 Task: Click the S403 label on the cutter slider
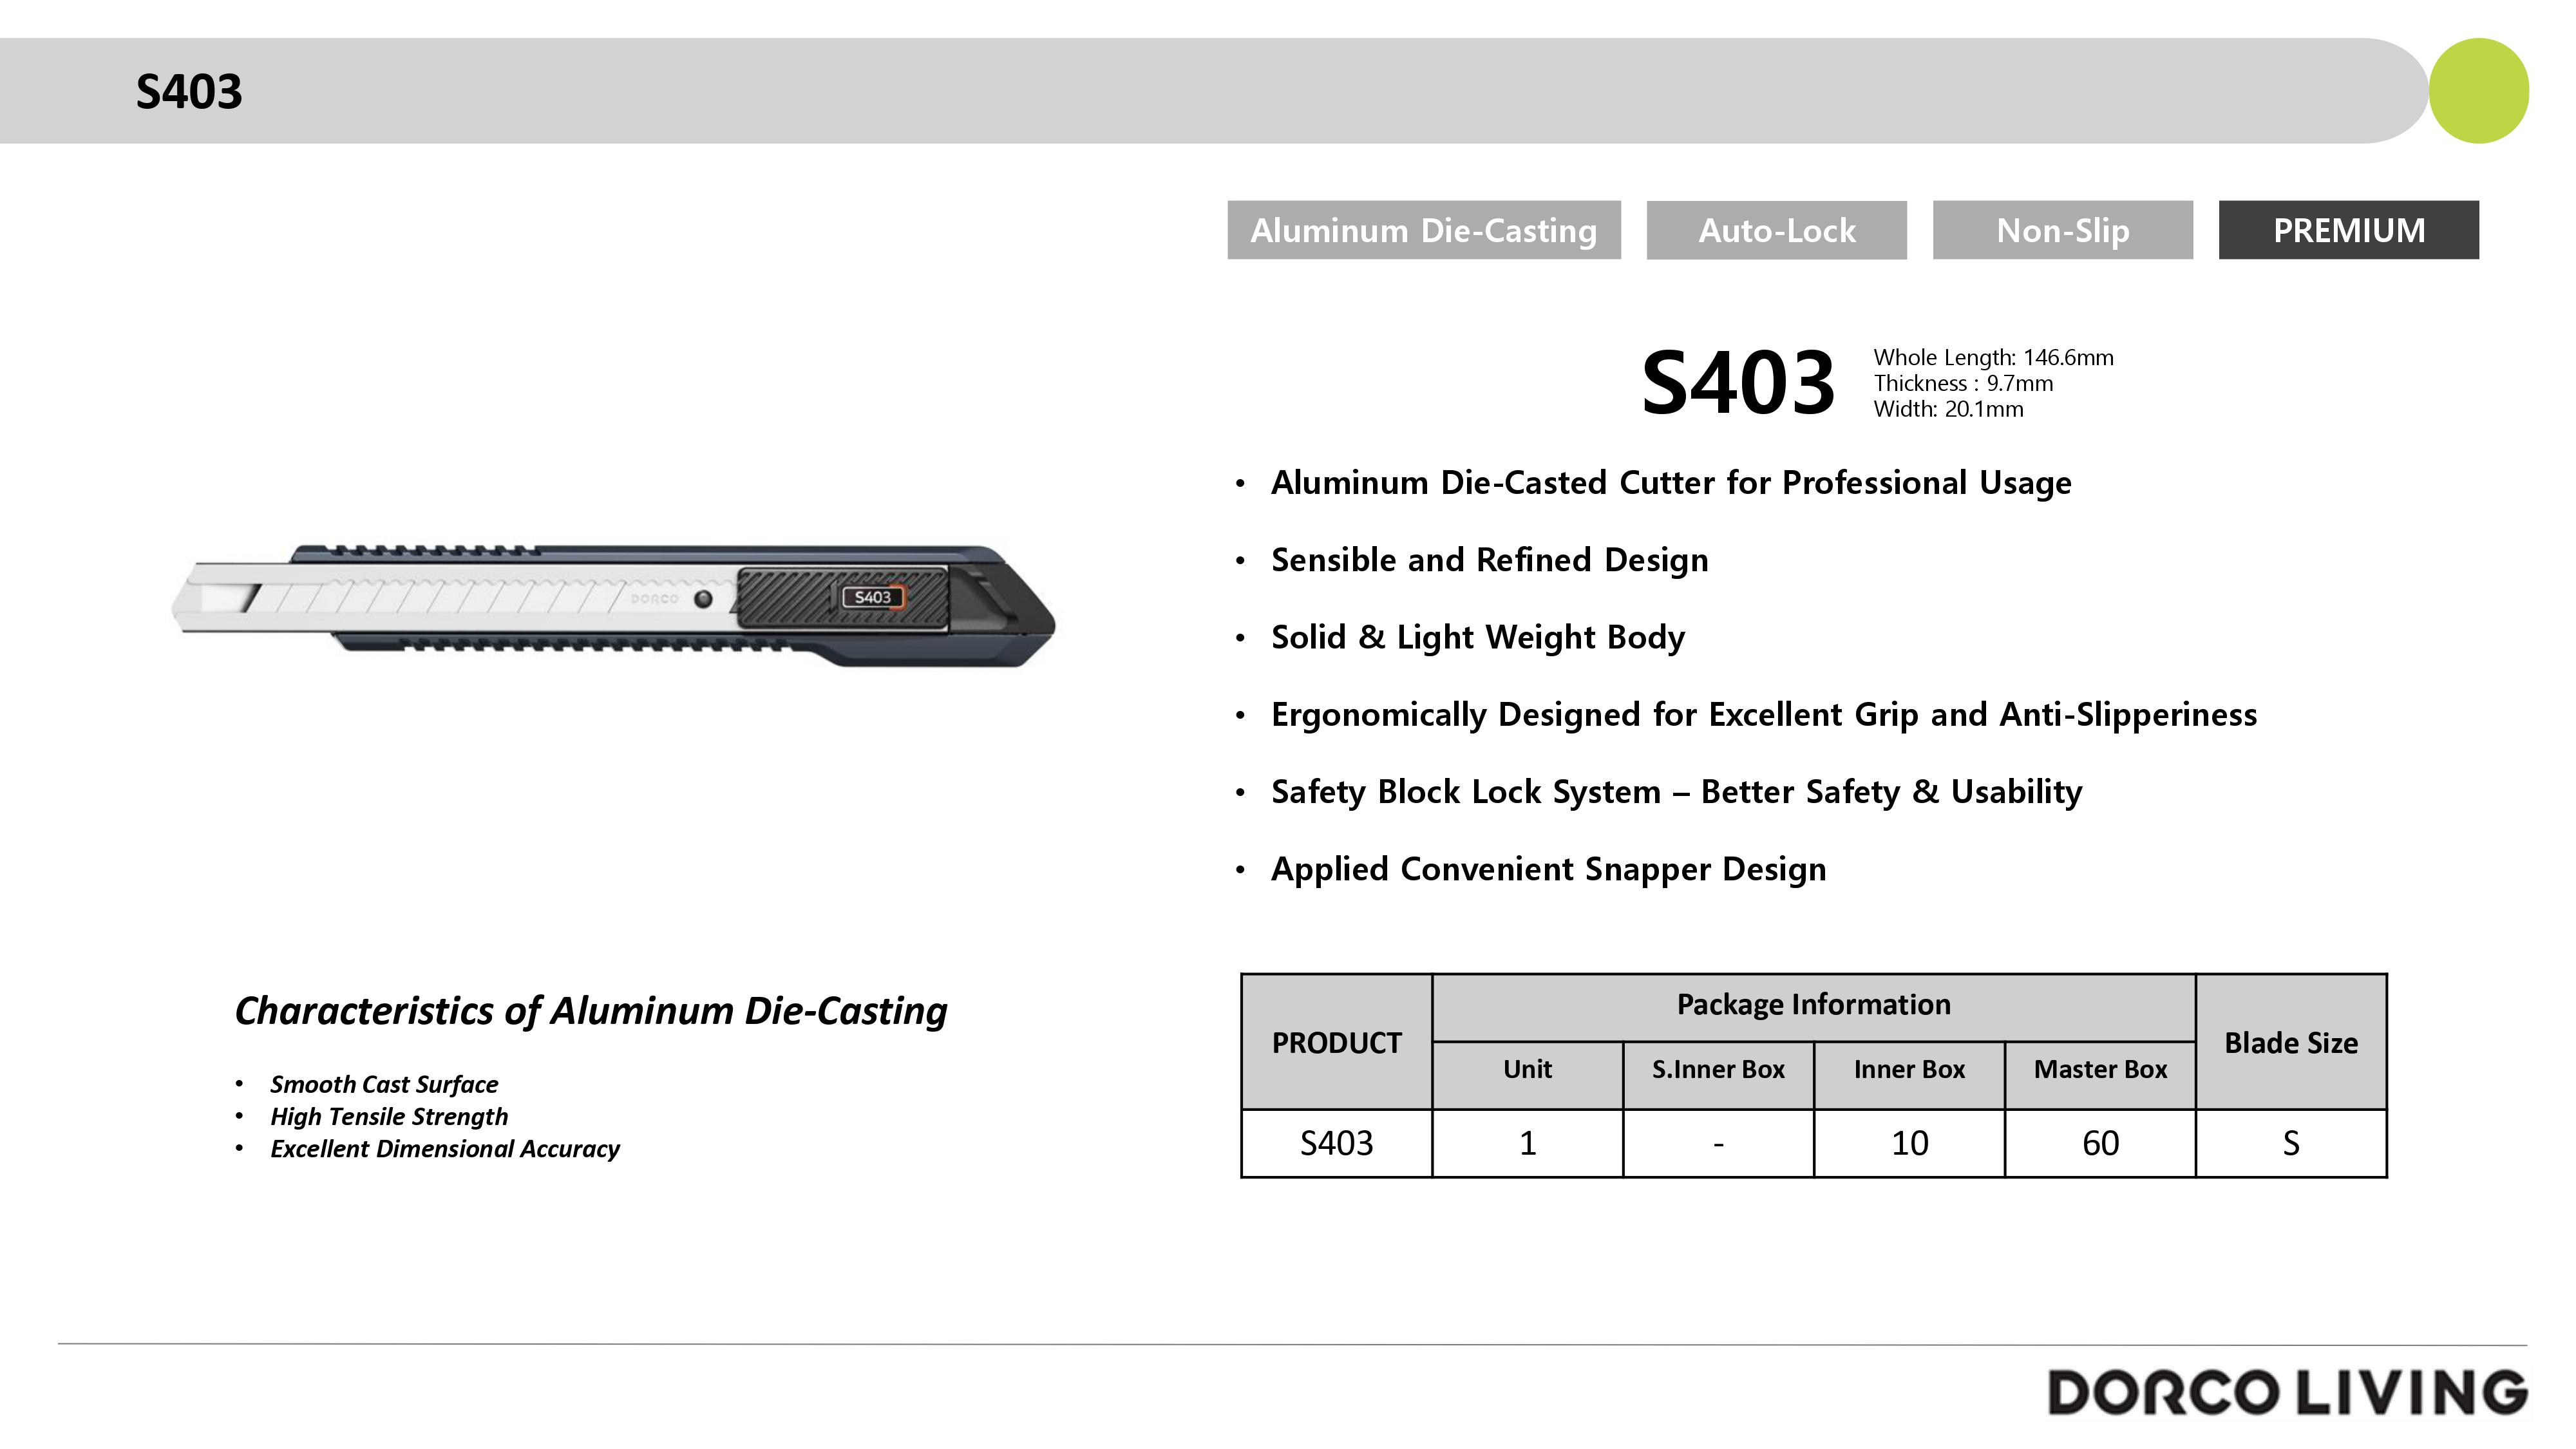tap(873, 597)
